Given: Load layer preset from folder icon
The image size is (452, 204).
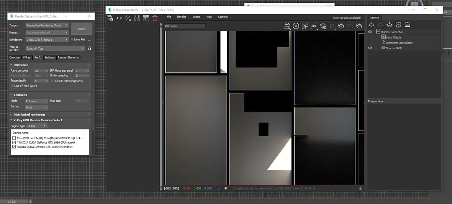Looking at the screenshot, I should pos(398,25).
